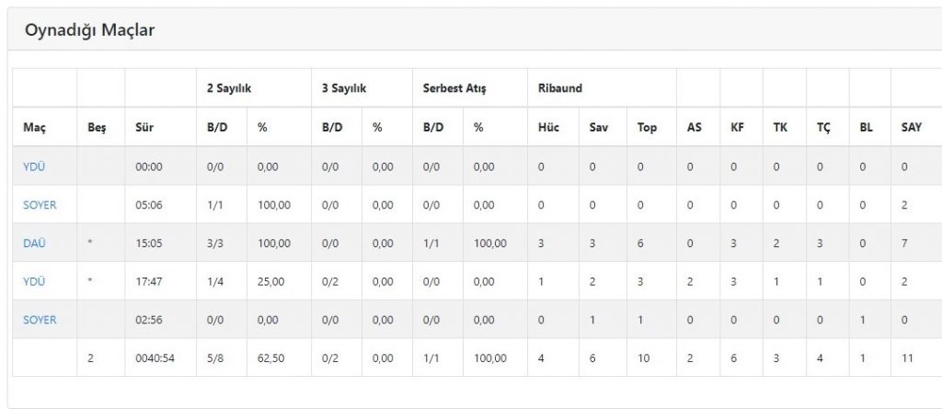Click the 3 Sayılık group header
Screen dimensions: 942x409
click(344, 88)
